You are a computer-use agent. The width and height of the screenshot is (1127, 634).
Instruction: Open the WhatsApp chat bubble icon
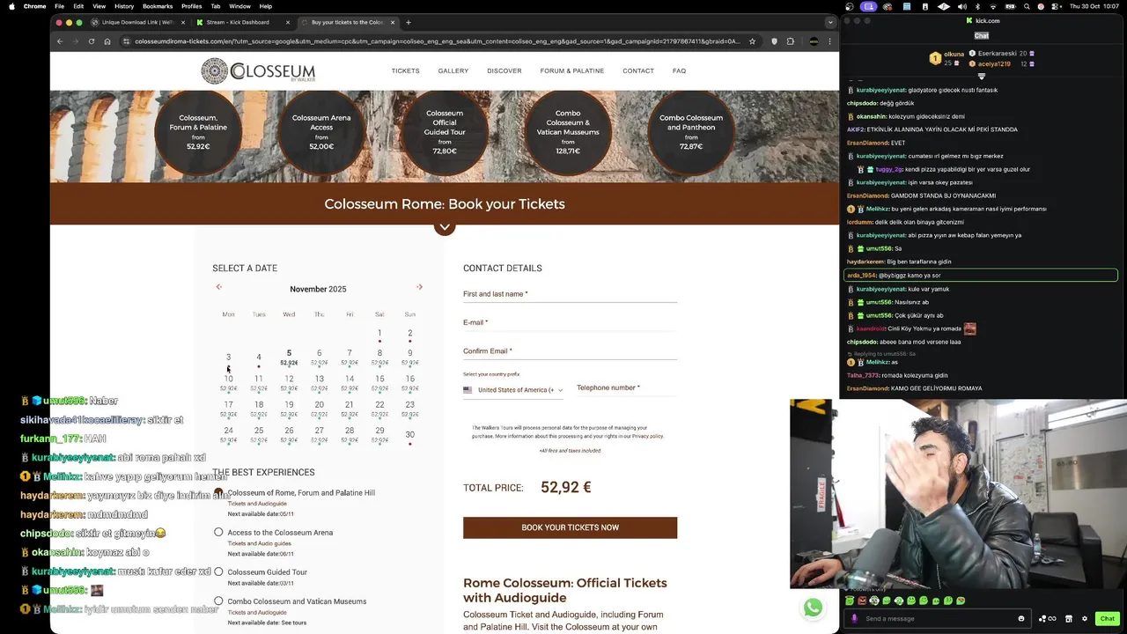(813, 608)
